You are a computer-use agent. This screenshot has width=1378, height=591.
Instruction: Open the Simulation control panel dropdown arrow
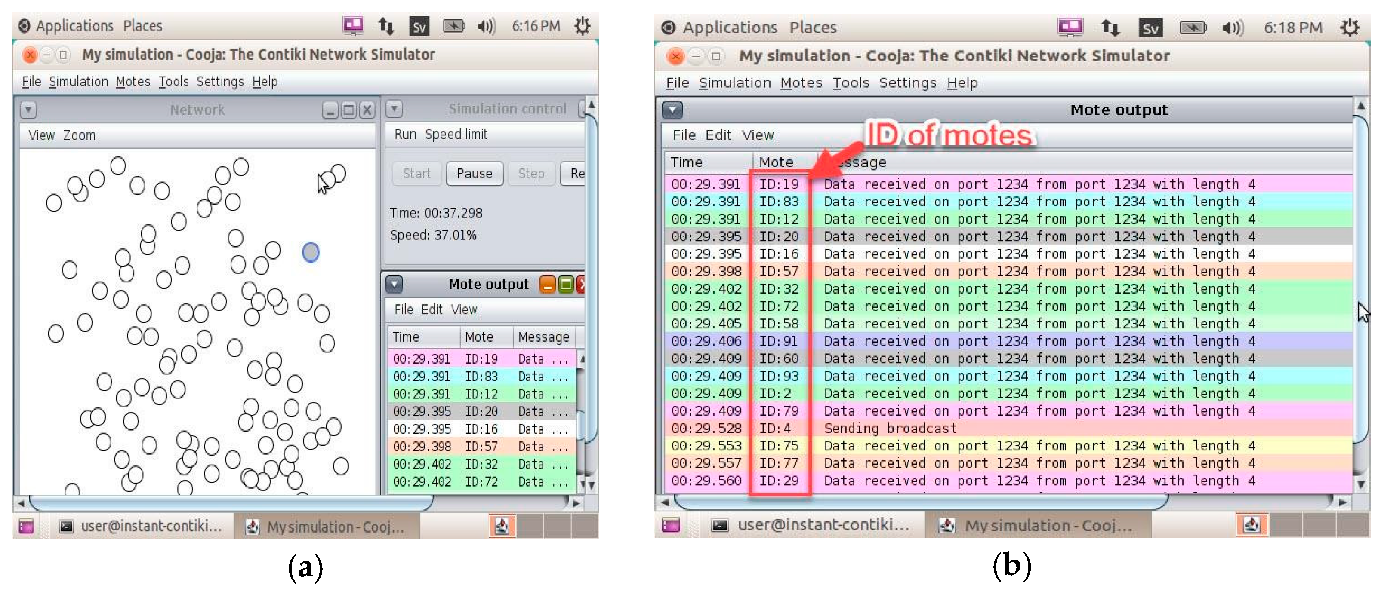[394, 109]
